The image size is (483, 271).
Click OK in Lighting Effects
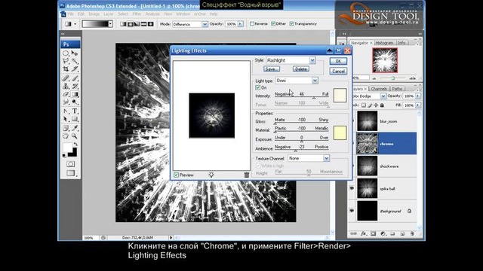(x=338, y=61)
